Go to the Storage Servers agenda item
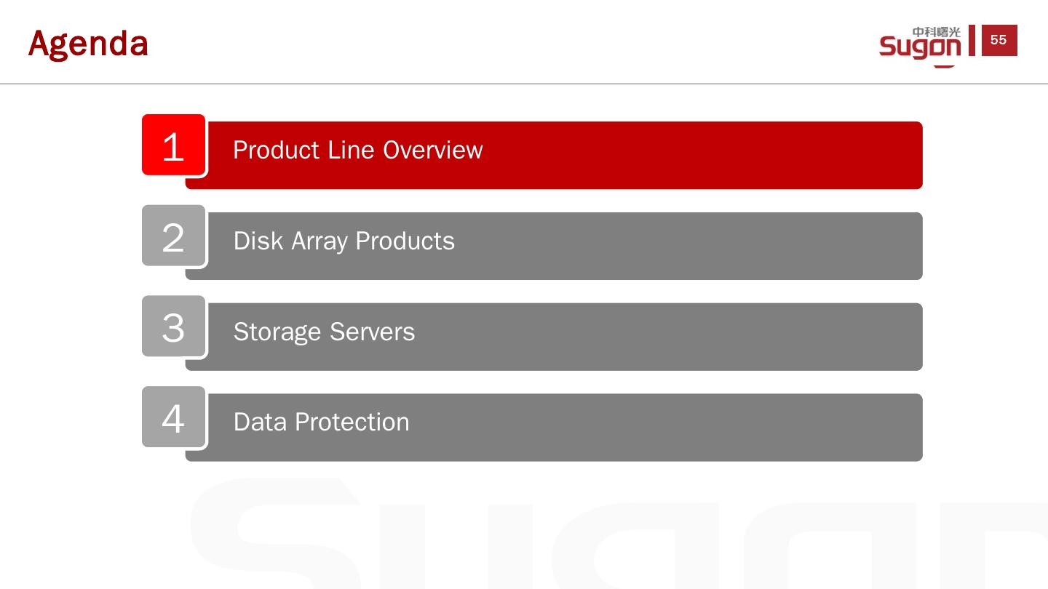The width and height of the screenshot is (1048, 589). [324, 332]
